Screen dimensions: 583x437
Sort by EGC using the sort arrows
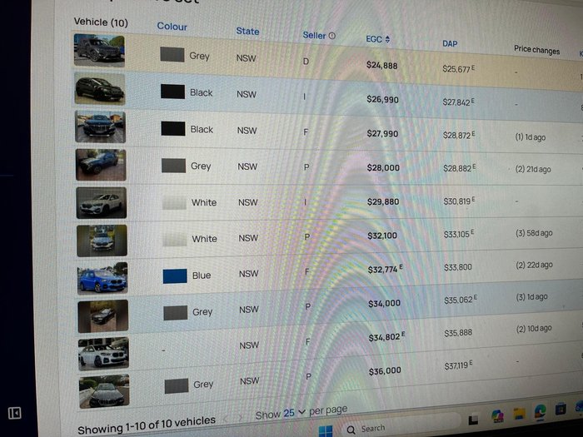point(387,39)
